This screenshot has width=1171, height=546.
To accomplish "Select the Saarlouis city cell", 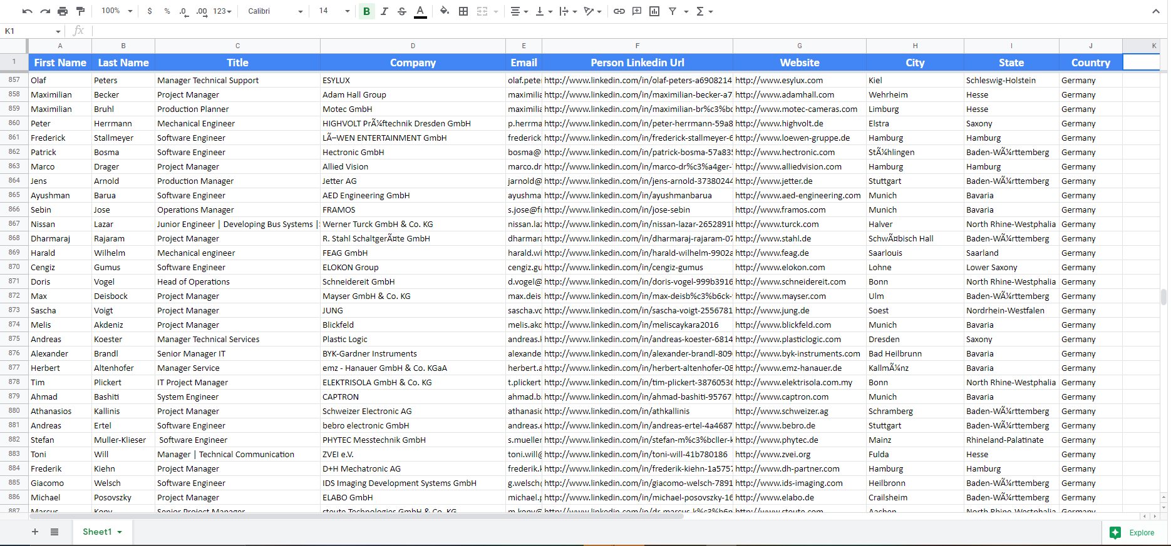I will (x=915, y=253).
